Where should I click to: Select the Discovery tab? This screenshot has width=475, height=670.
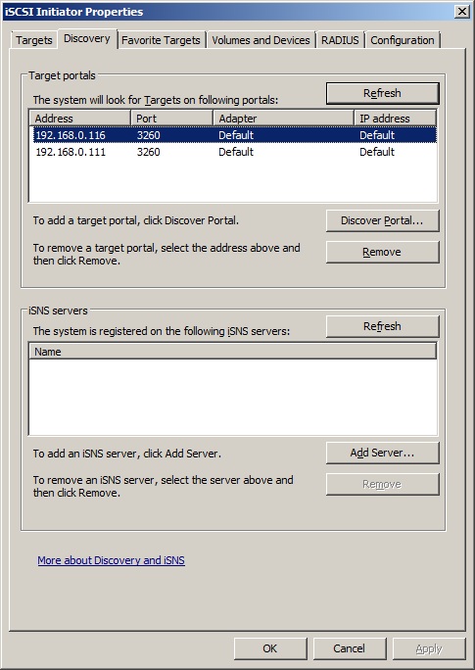pyautogui.click(x=87, y=38)
